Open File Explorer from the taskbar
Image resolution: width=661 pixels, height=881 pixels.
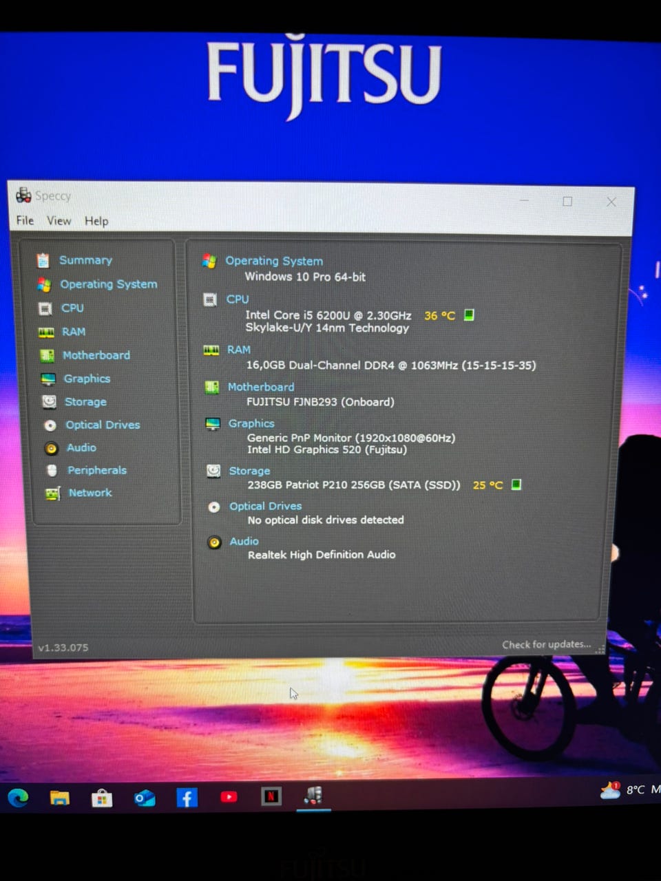(x=60, y=798)
